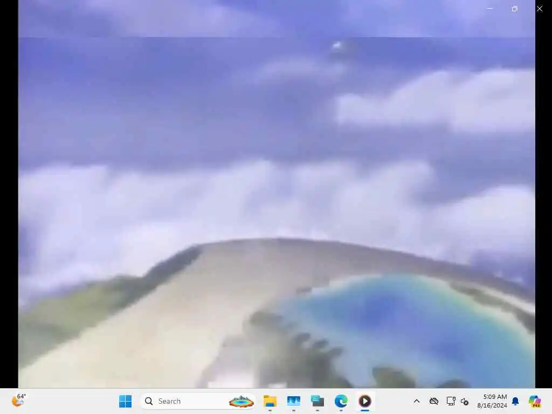Open the display connection tray icon
This screenshot has width=552, height=414.
451,401
